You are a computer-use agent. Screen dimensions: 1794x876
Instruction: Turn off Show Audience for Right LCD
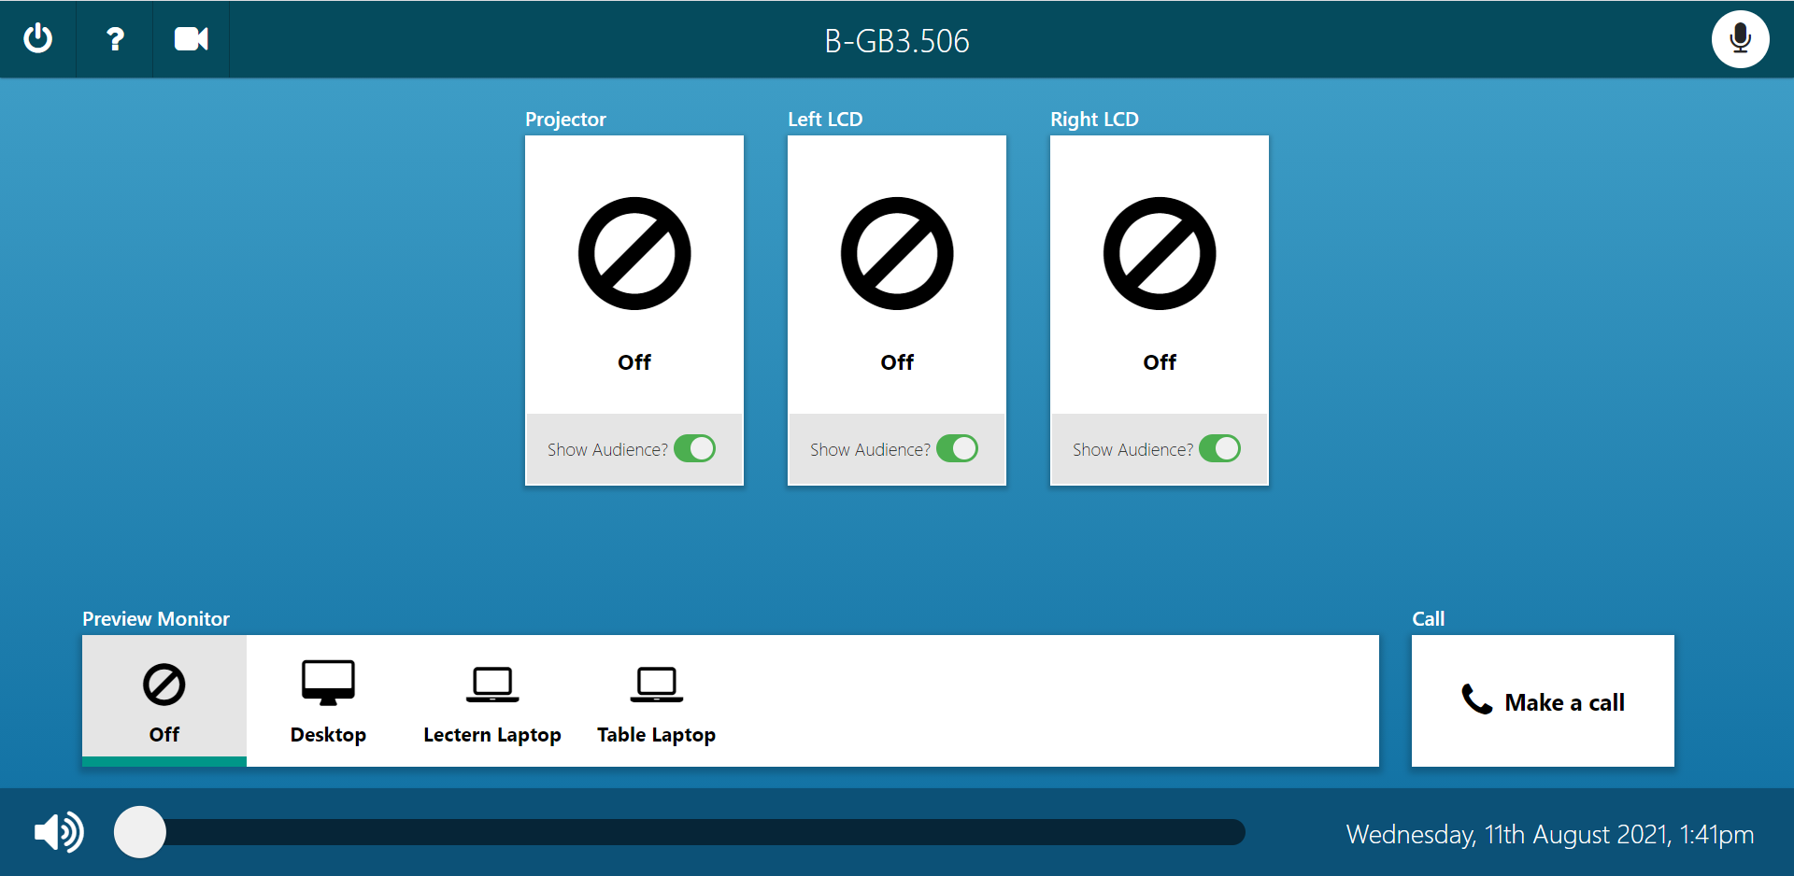tap(1219, 448)
